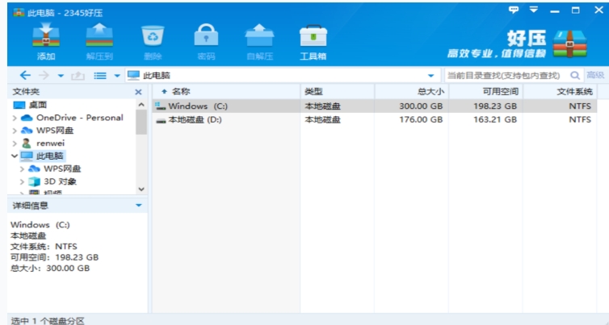Image resolution: width=609 pixels, height=325 pixels.
Task: Sort by the 总大小 column header
Action: coord(411,91)
